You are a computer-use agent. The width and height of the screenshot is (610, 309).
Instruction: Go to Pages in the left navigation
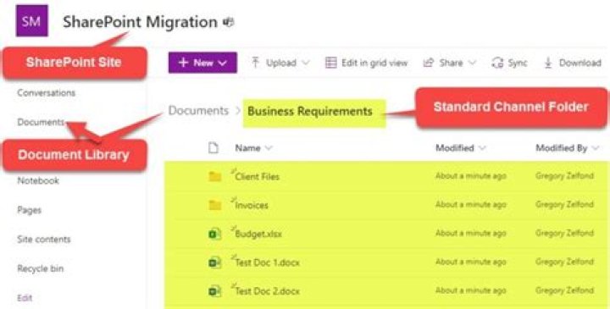coord(29,210)
